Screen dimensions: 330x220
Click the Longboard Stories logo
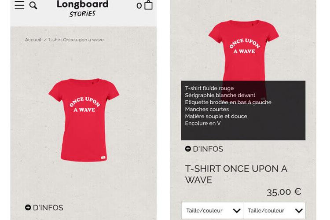tap(83, 8)
